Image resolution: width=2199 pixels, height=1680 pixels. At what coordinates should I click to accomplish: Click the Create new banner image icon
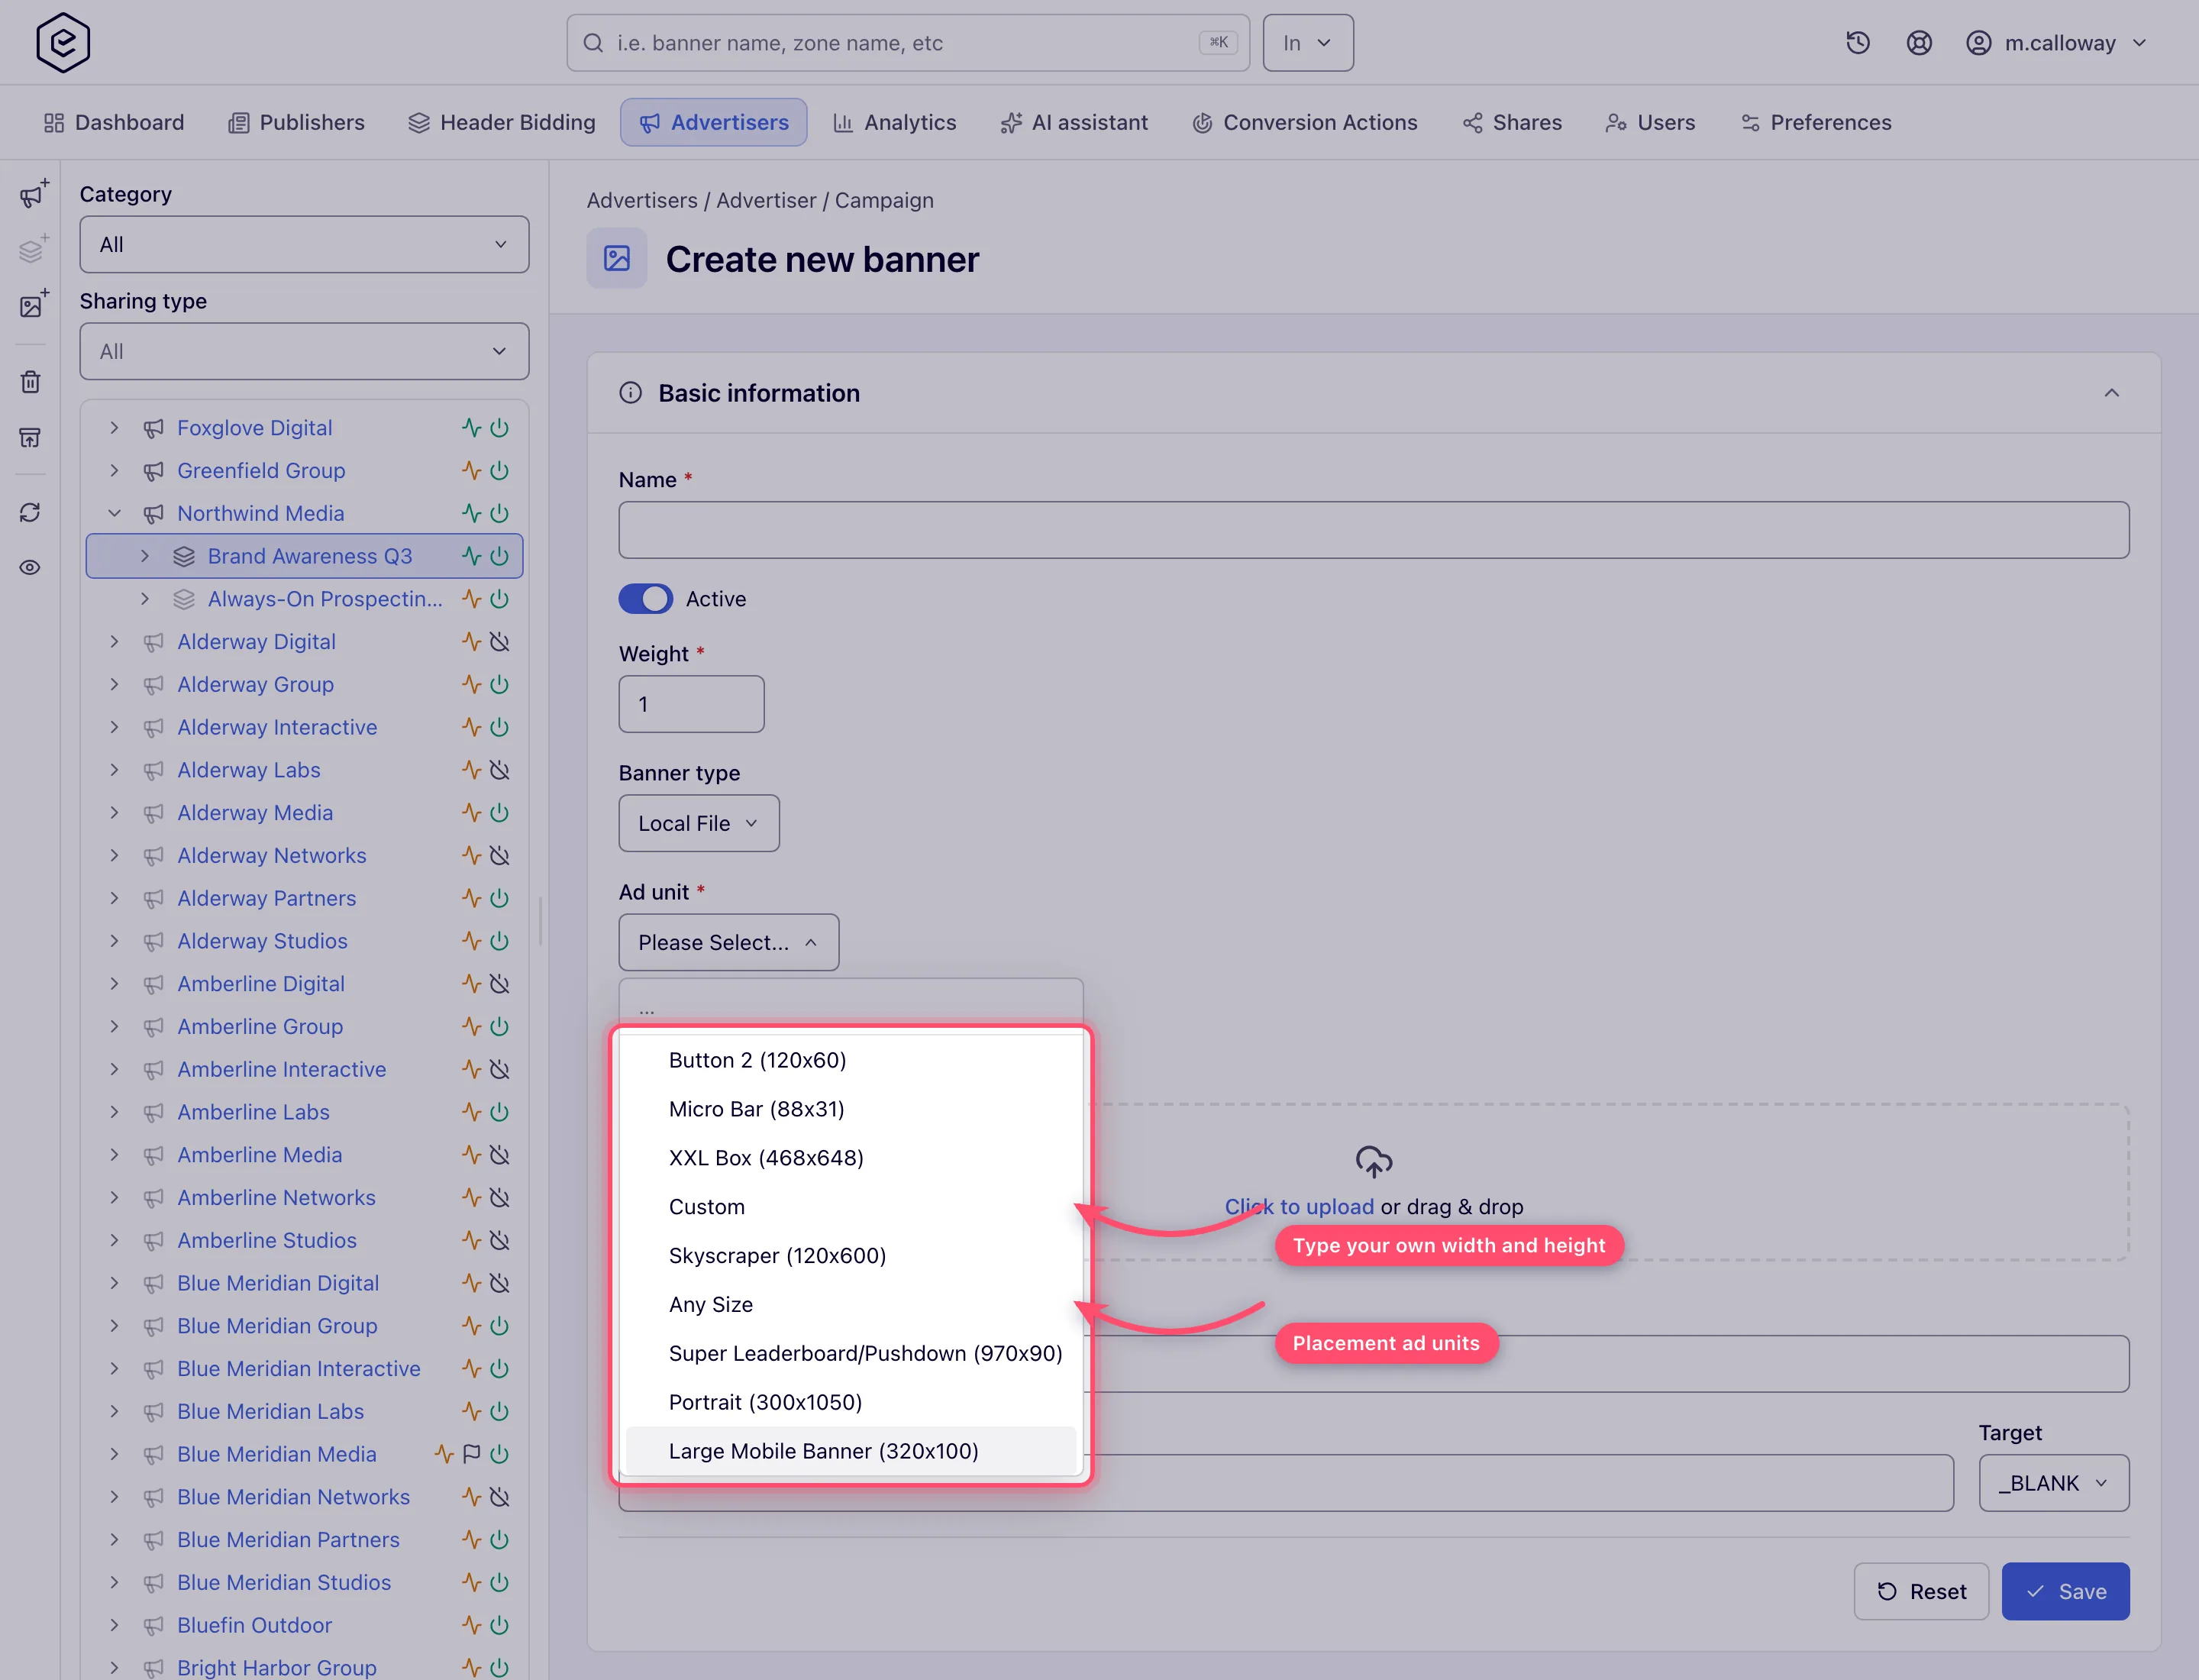pyautogui.click(x=617, y=259)
